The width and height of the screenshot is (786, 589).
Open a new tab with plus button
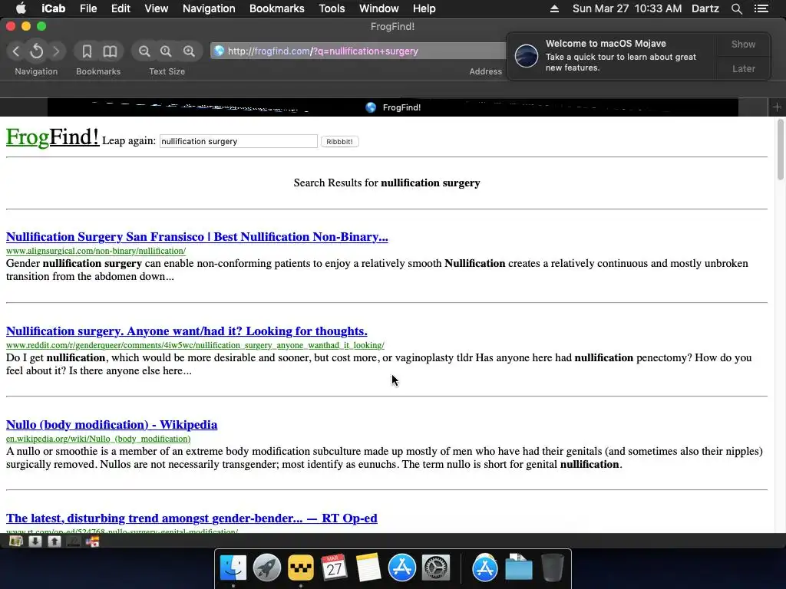coord(777,107)
